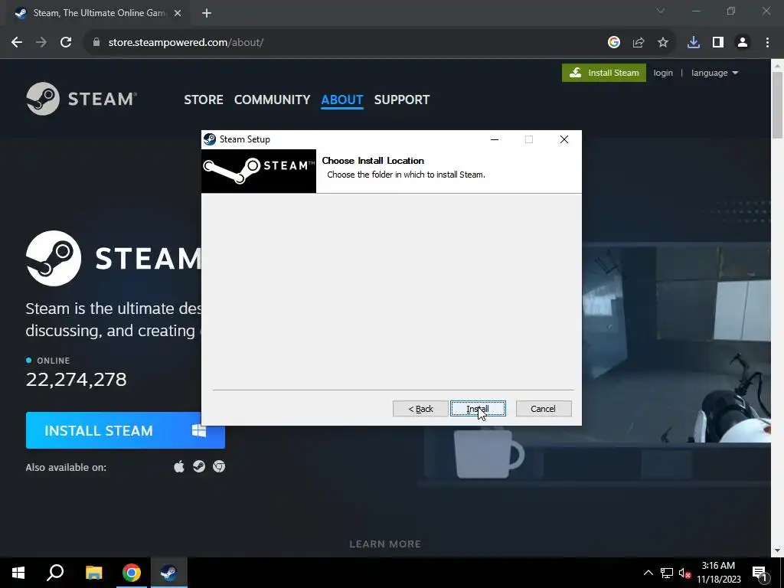784x588 pixels.
Task: Click the green Install Steam header button
Action: point(603,73)
